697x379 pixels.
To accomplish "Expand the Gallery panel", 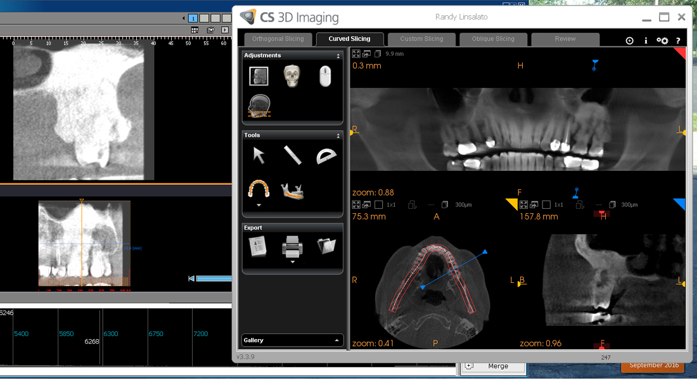I will [x=336, y=340].
